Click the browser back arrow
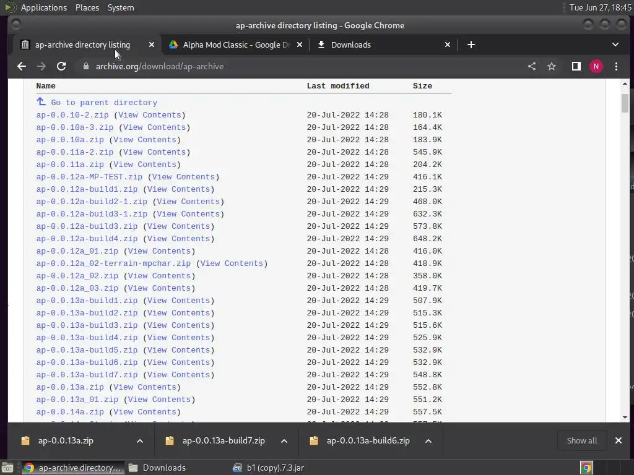The height and width of the screenshot is (475, 634). pyautogui.click(x=22, y=66)
